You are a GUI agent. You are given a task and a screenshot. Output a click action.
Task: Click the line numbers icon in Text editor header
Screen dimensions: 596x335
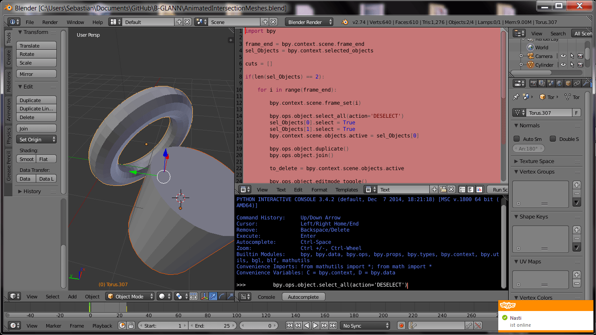click(462, 189)
